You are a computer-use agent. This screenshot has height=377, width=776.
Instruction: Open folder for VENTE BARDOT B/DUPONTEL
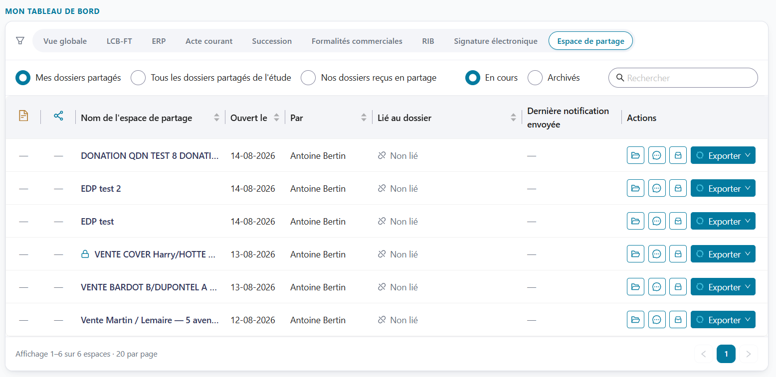click(635, 287)
